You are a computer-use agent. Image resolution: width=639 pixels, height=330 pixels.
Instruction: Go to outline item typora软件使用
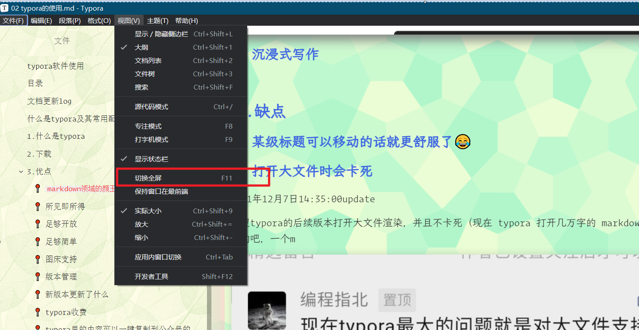pyautogui.click(x=55, y=66)
